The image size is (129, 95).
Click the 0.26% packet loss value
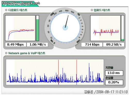pos(114,82)
